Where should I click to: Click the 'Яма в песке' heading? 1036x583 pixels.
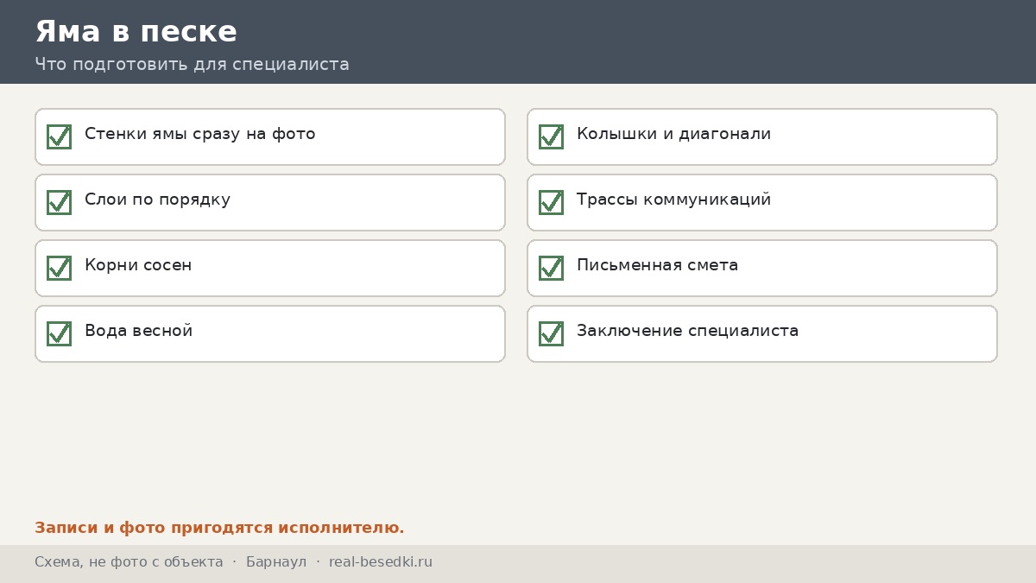[136, 32]
